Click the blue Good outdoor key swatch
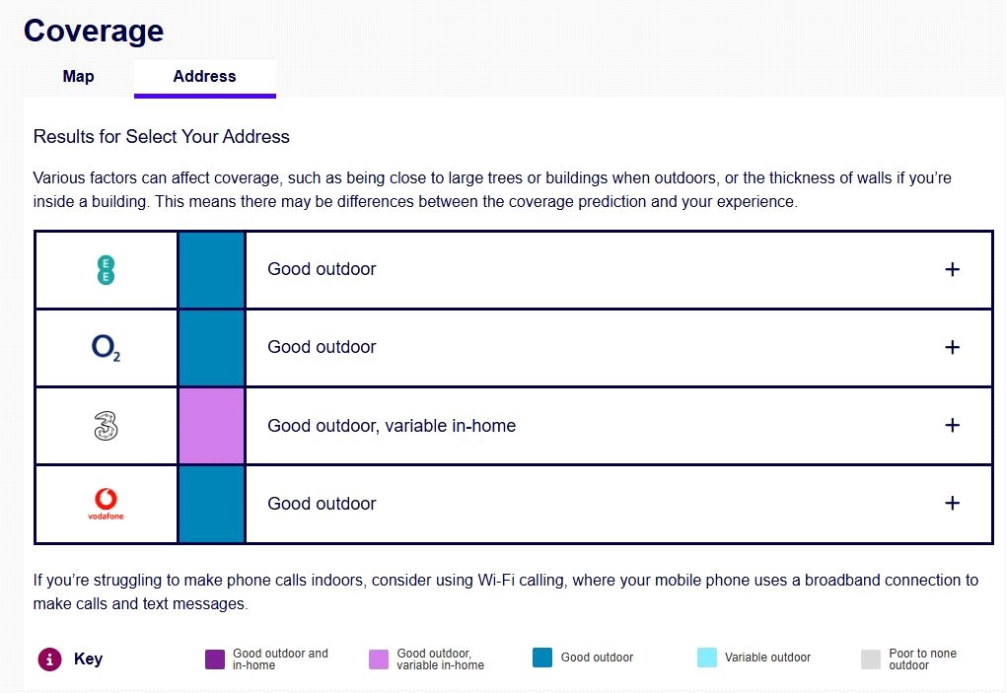The height and width of the screenshot is (693, 1006). [x=542, y=658]
